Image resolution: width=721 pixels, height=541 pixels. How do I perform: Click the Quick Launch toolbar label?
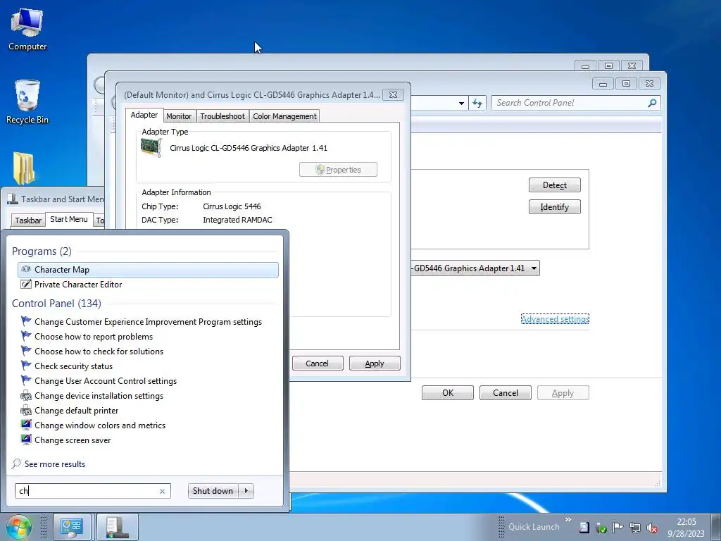[x=534, y=527]
